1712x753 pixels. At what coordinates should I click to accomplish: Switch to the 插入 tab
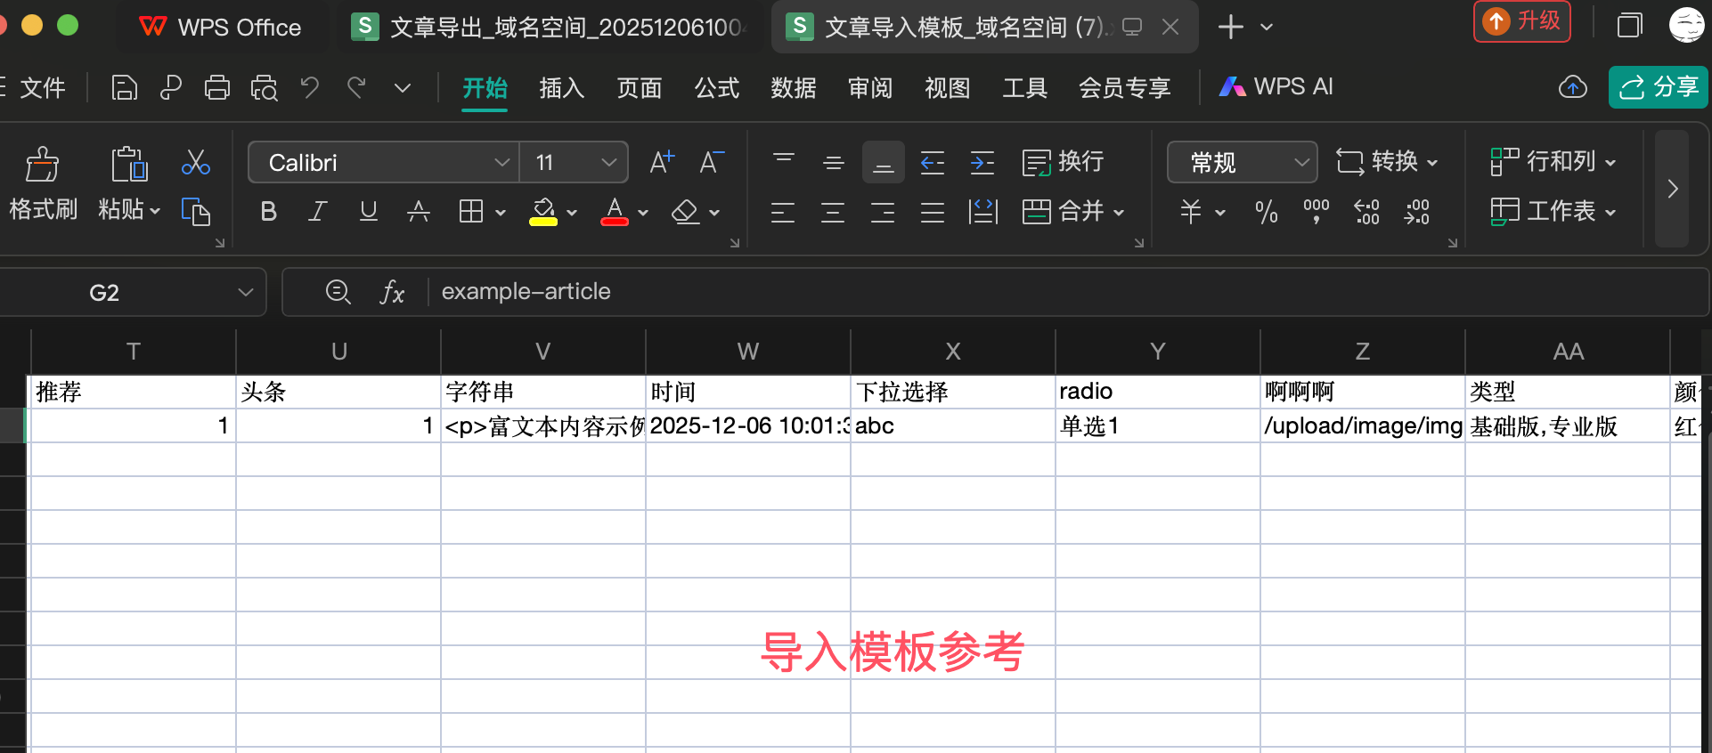tap(562, 88)
